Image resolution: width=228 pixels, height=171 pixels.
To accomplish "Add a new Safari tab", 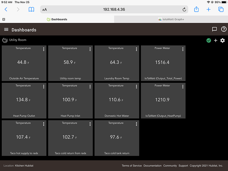I will point(208,10).
